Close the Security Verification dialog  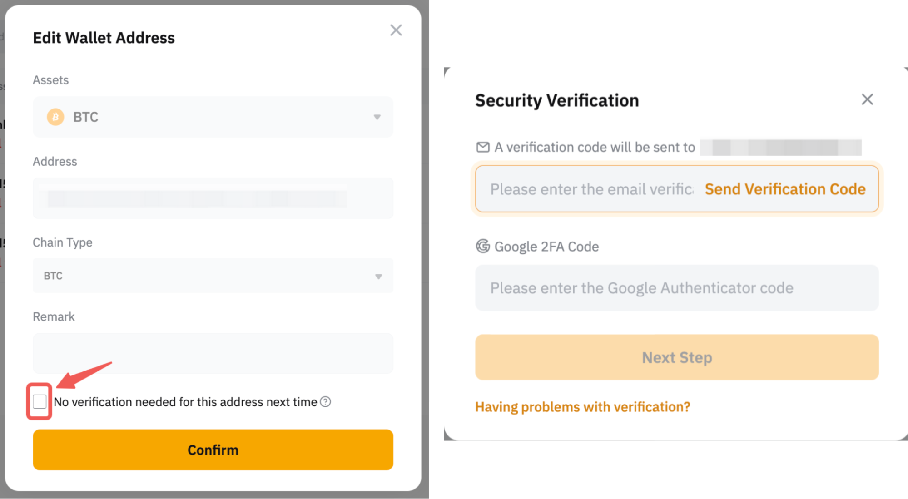tap(867, 99)
